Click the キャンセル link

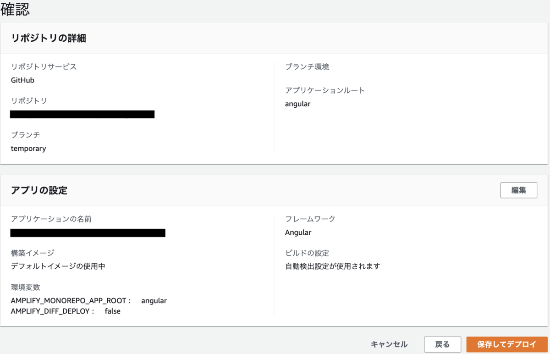(389, 344)
